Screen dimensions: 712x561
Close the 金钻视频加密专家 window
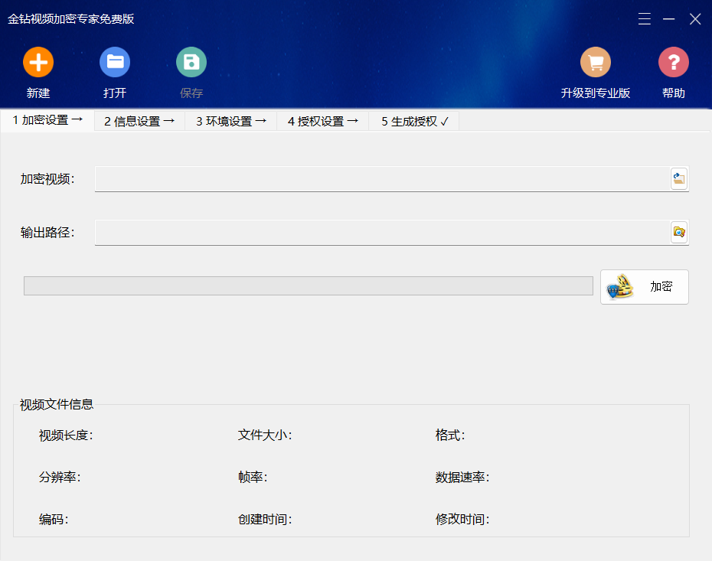[x=695, y=19]
